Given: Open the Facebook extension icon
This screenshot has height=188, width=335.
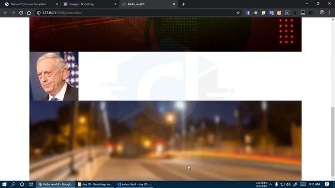Looking at the screenshot, I should [x=248, y=13].
